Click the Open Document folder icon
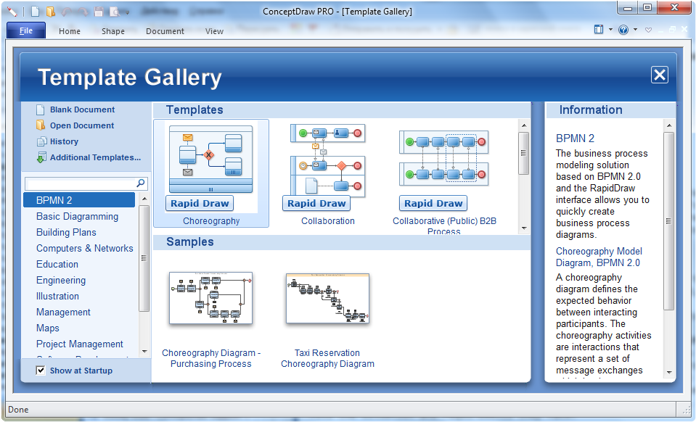The width and height of the screenshot is (696, 422). tap(41, 125)
